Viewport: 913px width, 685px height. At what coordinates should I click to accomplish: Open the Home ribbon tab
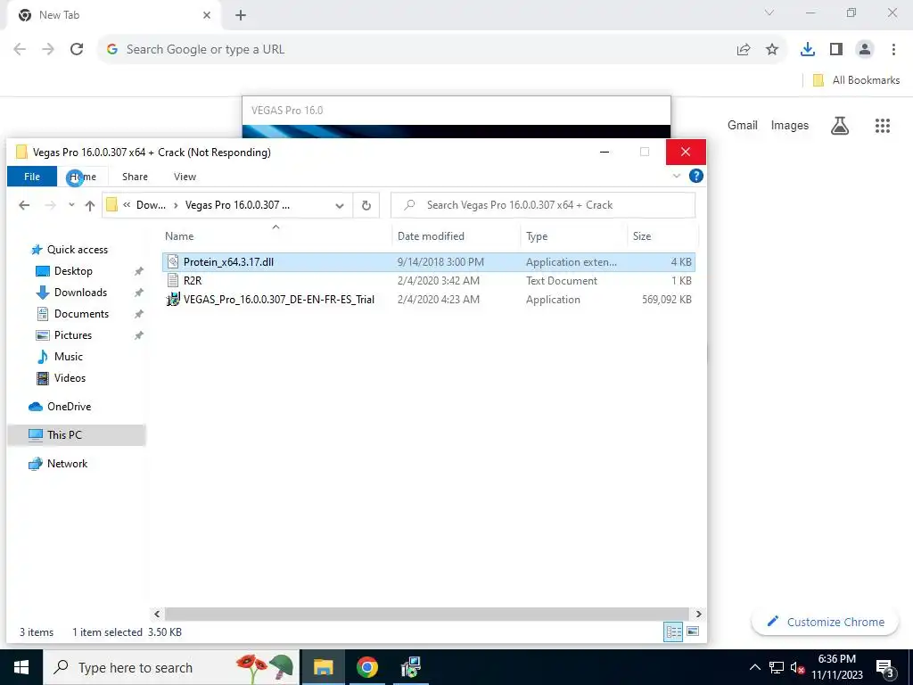click(x=82, y=177)
